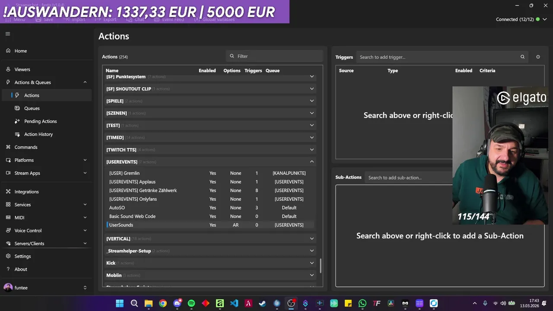Viewport: 553px width, 311px height.
Task: Open Windows search on taskbar
Action: click(x=134, y=303)
